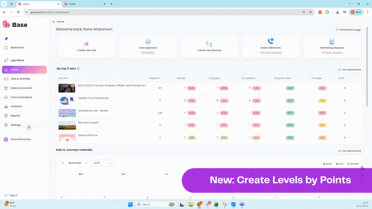Click the info icon beside My top 5 asks
Screen dimensions: 372x209
(78, 69)
